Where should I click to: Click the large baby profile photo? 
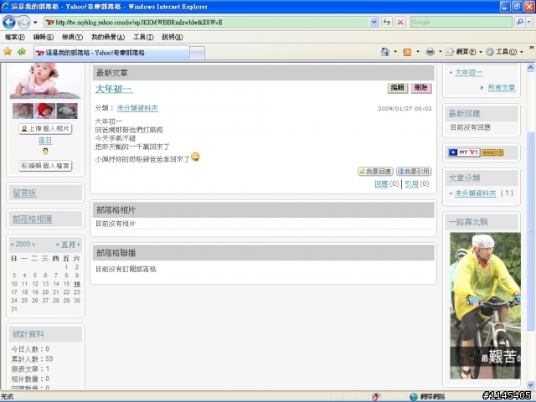pos(45,81)
